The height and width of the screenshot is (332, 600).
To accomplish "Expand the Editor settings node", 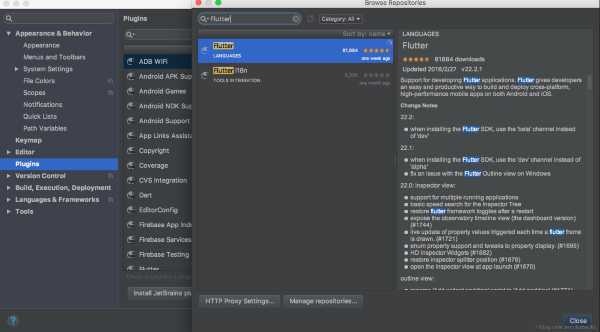I will pos(9,152).
